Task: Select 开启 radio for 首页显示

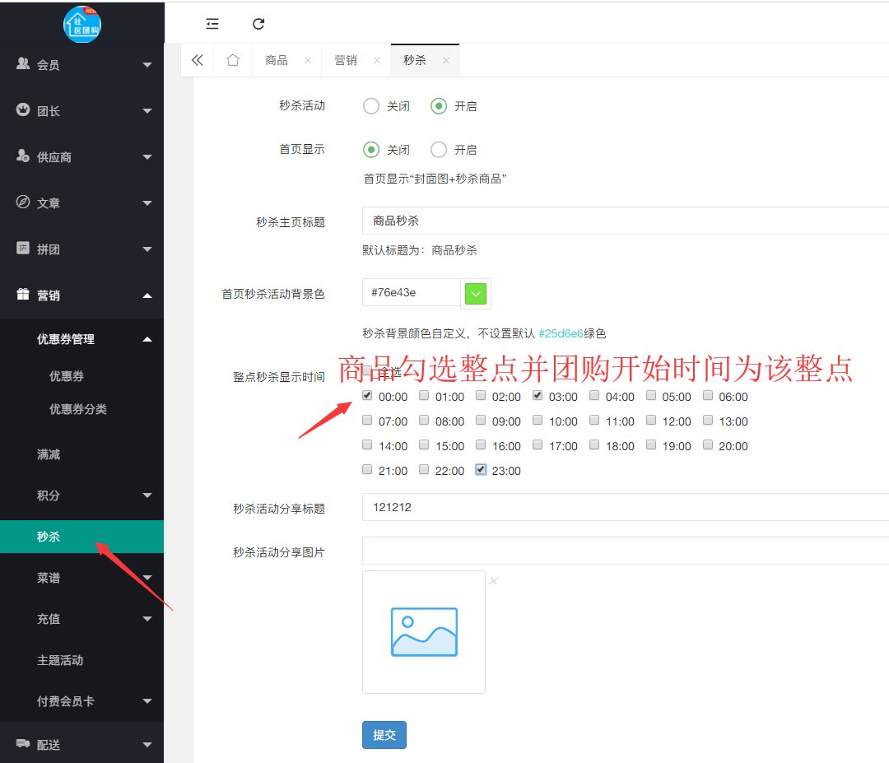Action: point(439,149)
